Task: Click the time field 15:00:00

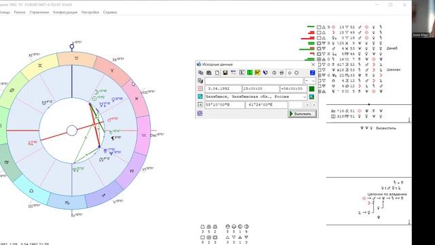Action: click(260, 88)
